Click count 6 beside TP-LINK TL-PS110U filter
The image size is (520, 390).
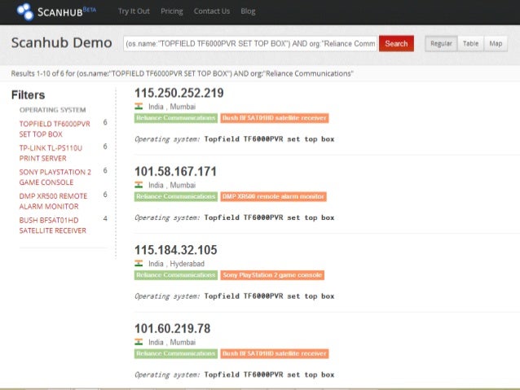105,147
